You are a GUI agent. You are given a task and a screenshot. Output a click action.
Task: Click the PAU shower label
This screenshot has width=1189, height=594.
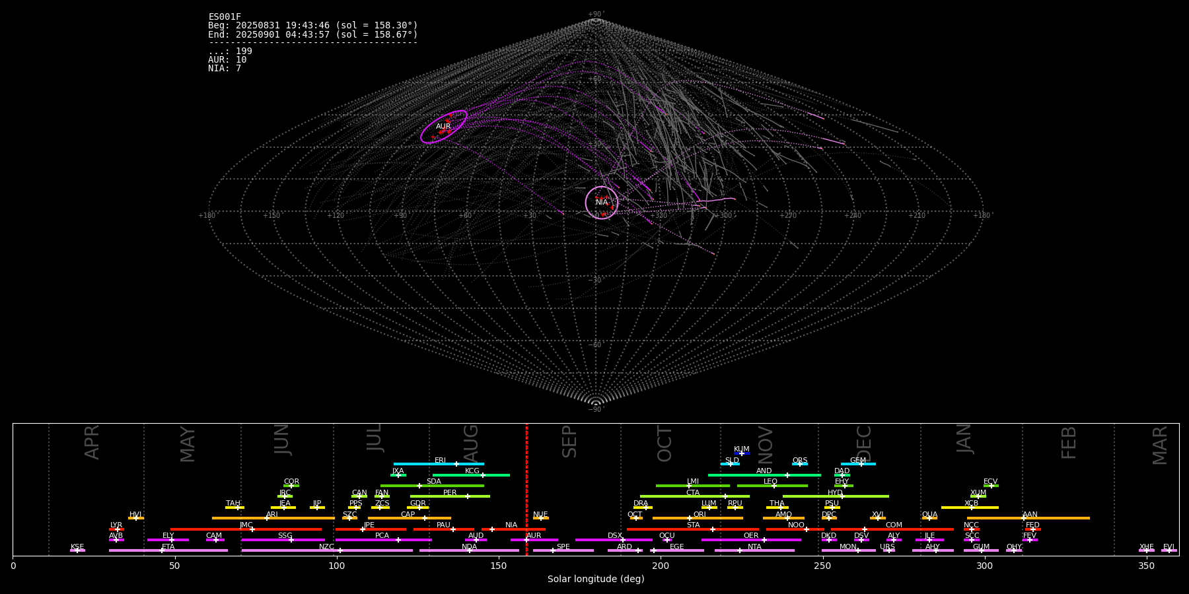[444, 525]
